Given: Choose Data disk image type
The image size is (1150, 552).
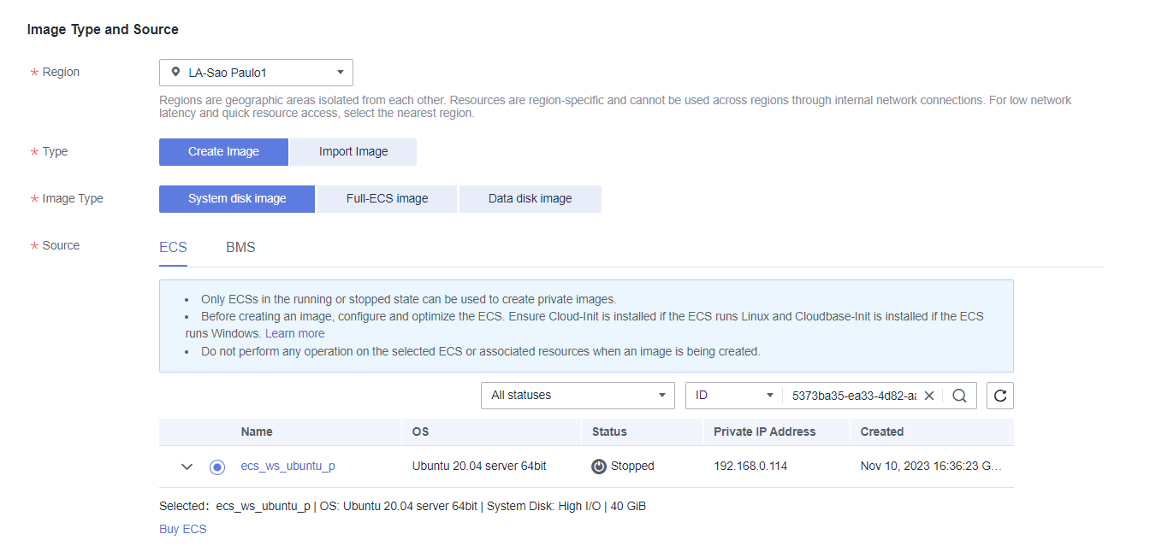Looking at the screenshot, I should (530, 199).
